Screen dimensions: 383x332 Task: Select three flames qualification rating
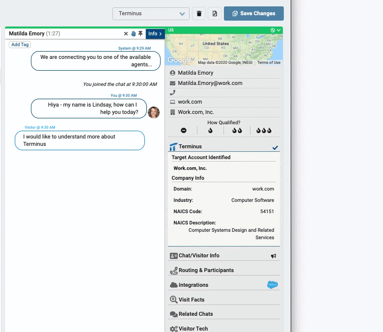[x=264, y=131]
